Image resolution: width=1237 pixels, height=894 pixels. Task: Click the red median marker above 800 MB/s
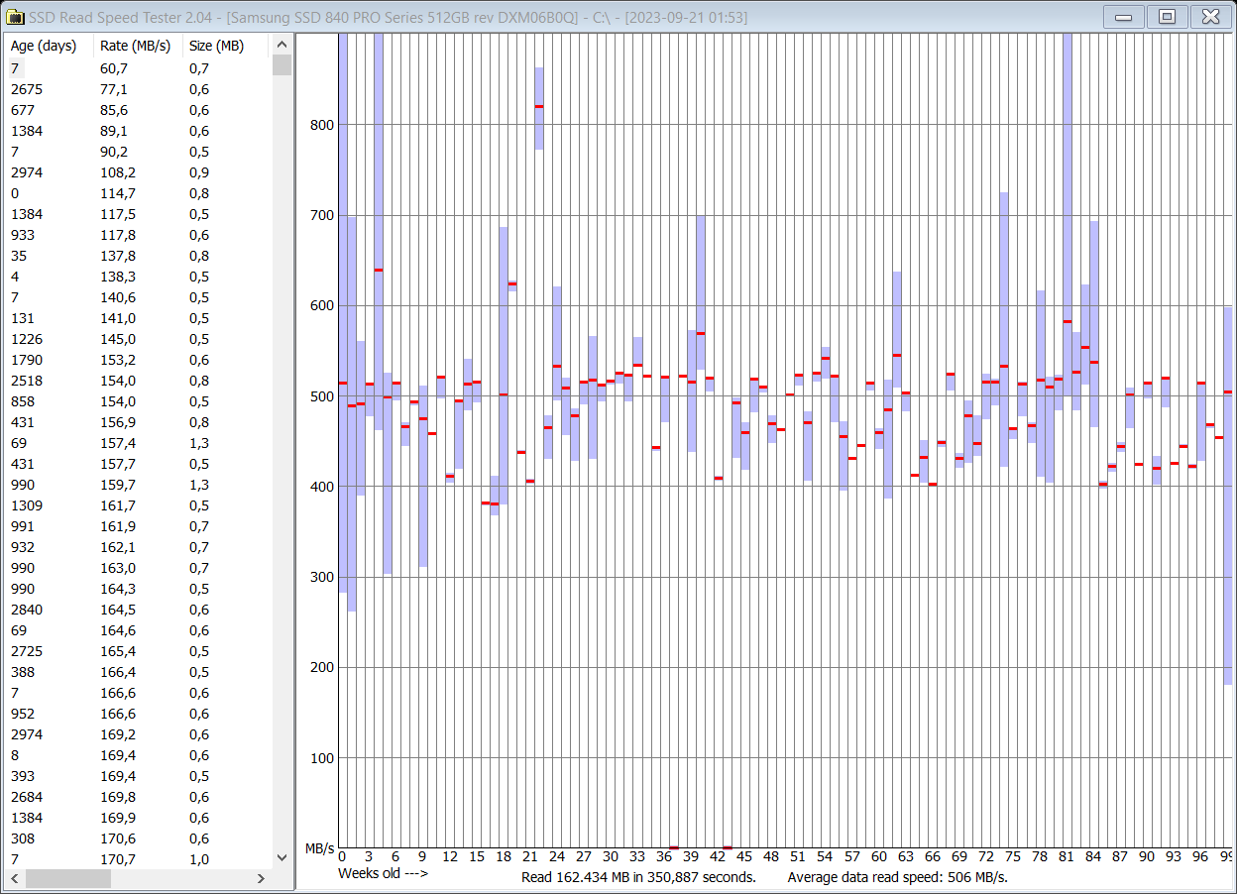coord(538,106)
